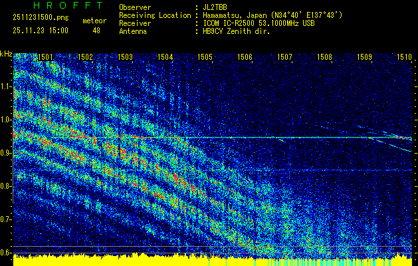This screenshot has height=266, width=418.
Task: Jump to the 1503 time marker
Action: tap(126, 57)
